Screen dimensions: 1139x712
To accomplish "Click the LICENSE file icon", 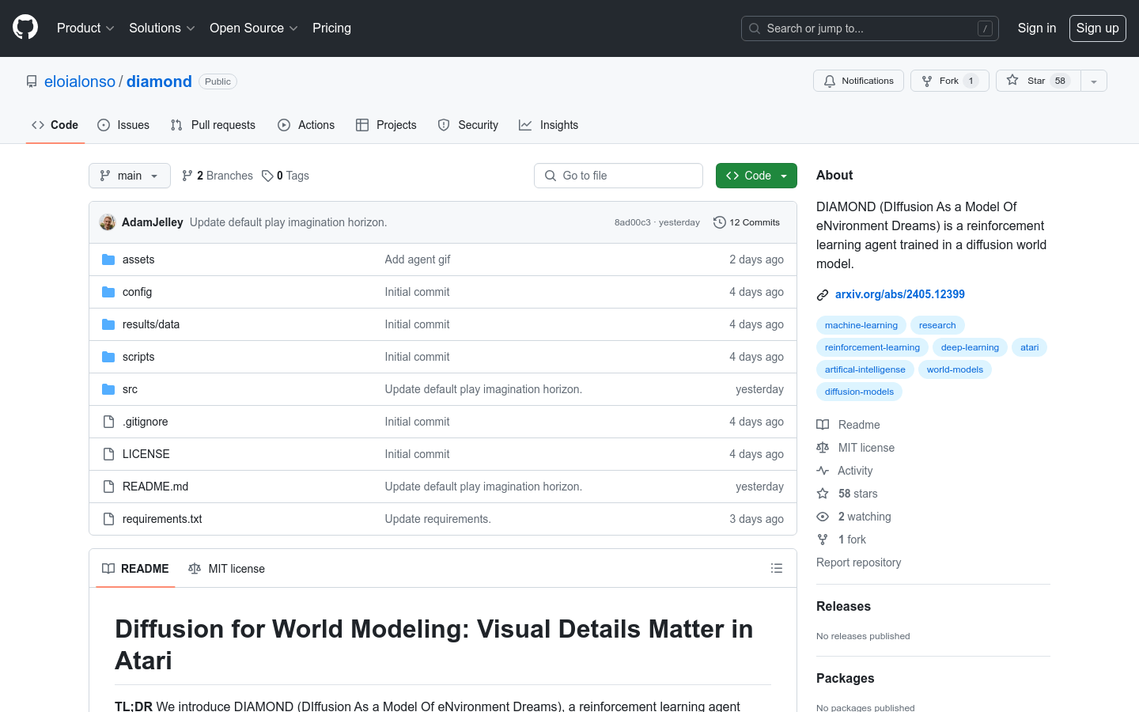I will coord(108,454).
